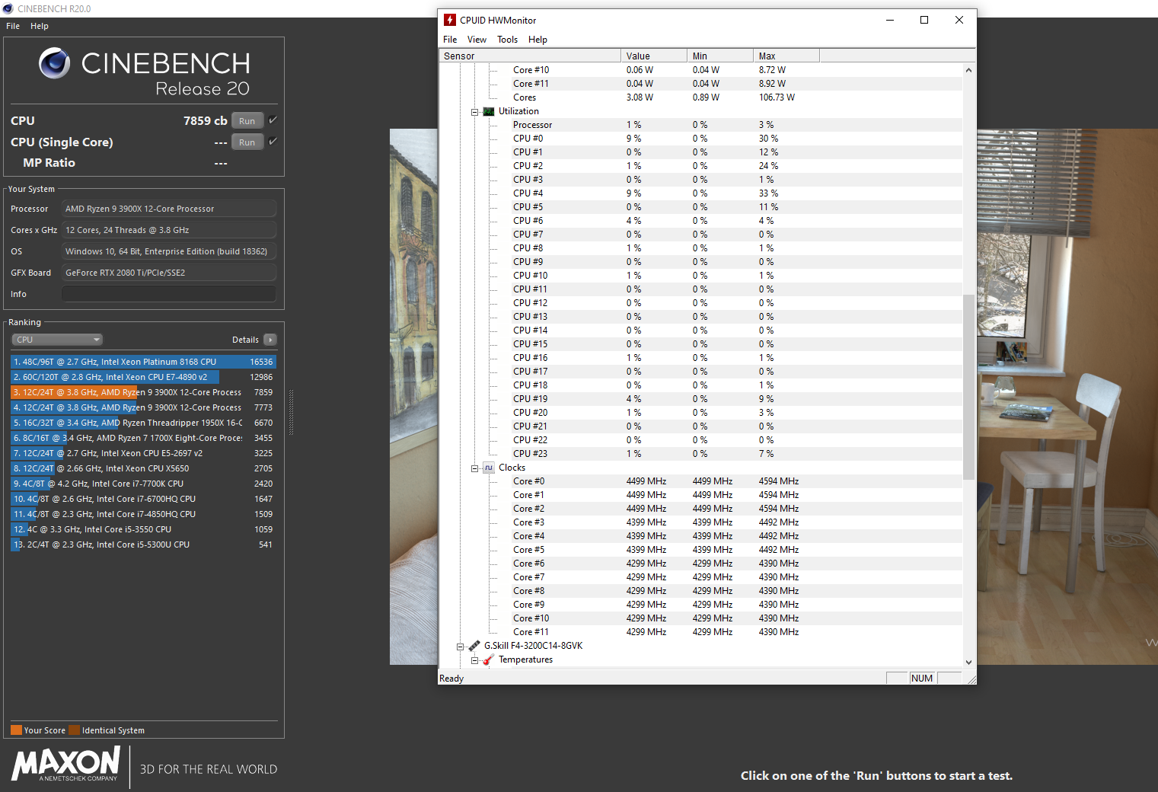Toggle the CPU (Single Core) test checkbox
Screen dimensions: 1158x792
(x=273, y=142)
